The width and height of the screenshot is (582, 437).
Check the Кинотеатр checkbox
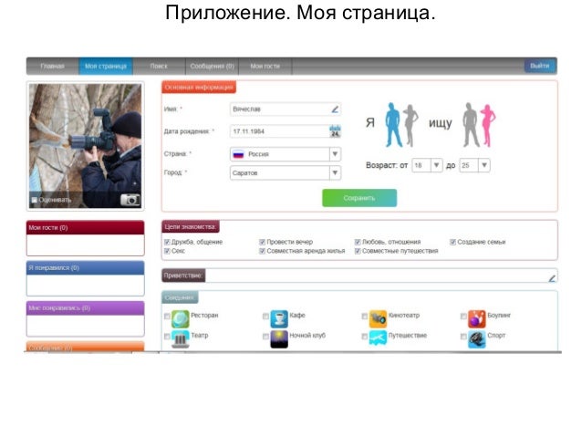point(365,317)
